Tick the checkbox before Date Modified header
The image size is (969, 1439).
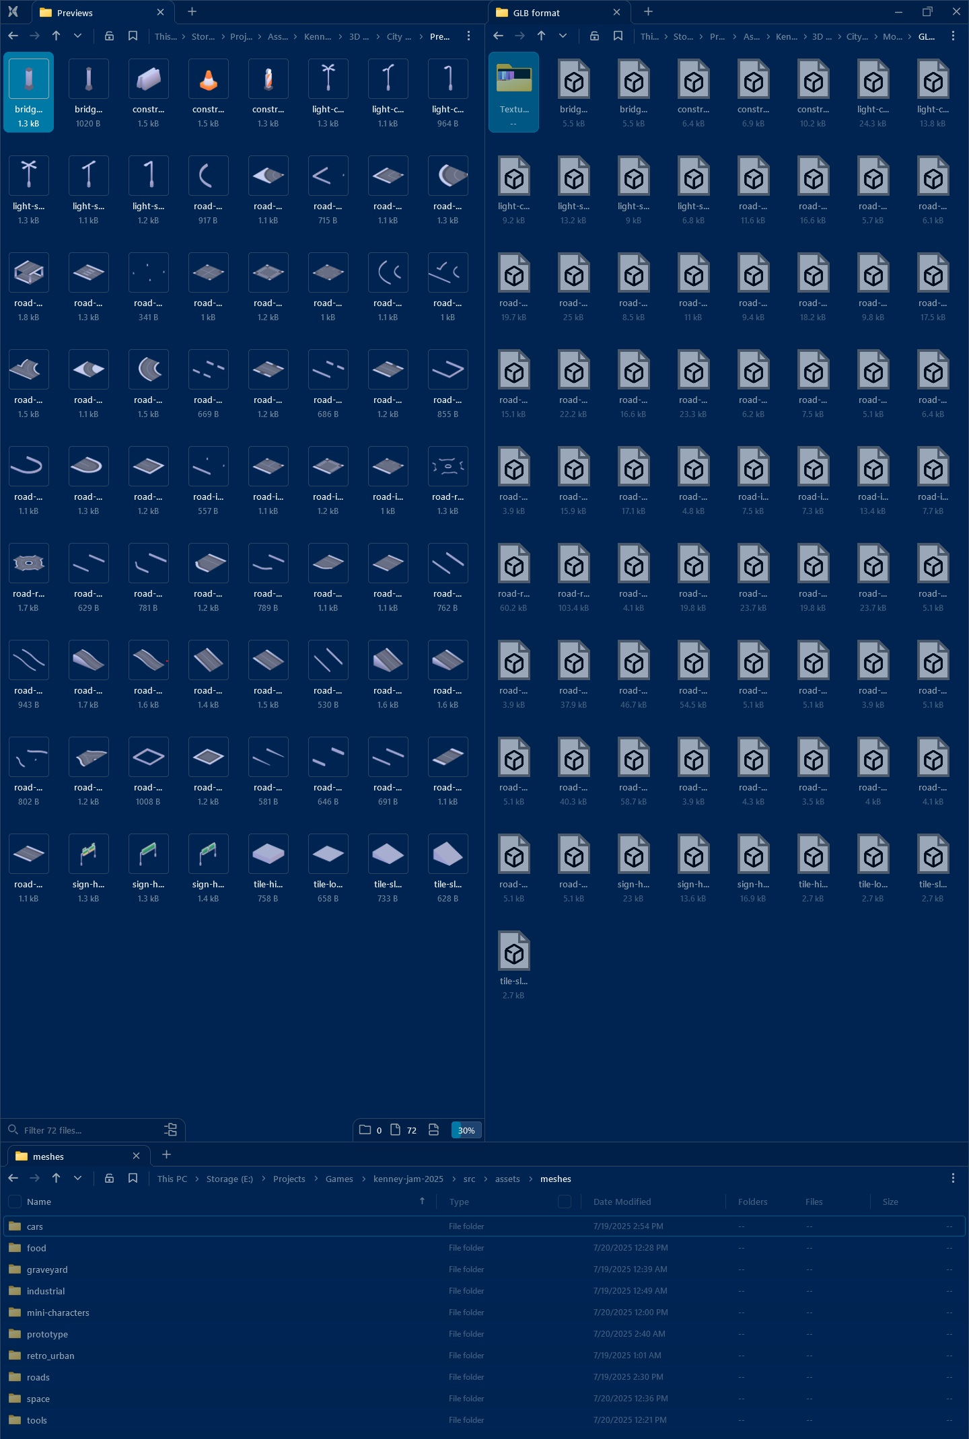(565, 1202)
